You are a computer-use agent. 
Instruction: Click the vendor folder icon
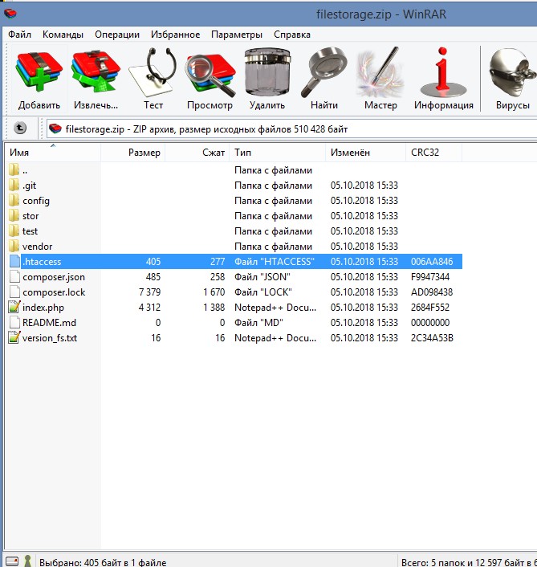14,246
